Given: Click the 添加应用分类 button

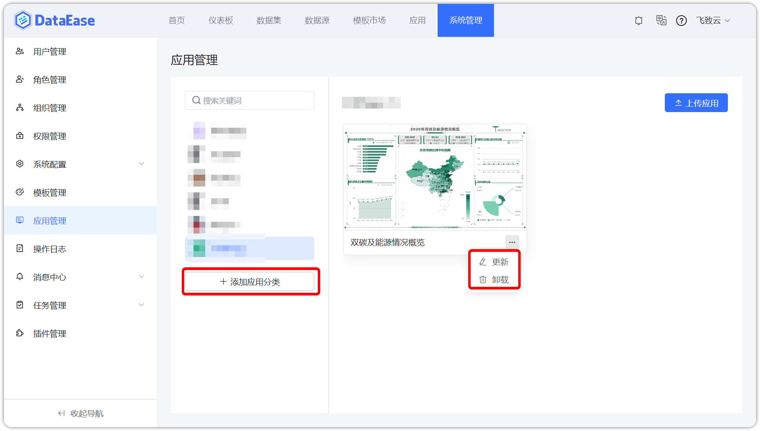Looking at the screenshot, I should (x=250, y=282).
